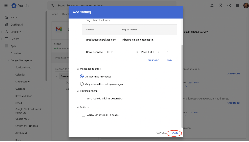The height and width of the screenshot is (142, 249).
Task: Click the Dashboard icon in sidebar
Action: click(6, 25)
